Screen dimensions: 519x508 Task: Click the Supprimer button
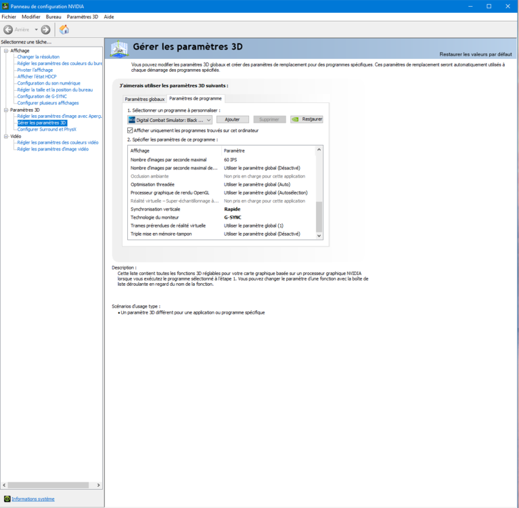269,120
